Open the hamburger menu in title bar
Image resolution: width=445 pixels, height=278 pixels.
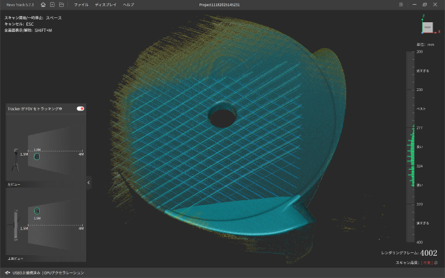(x=402, y=4)
